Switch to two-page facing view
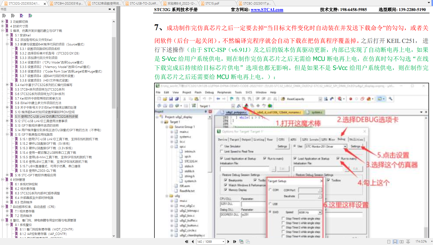 click(401, 241)
